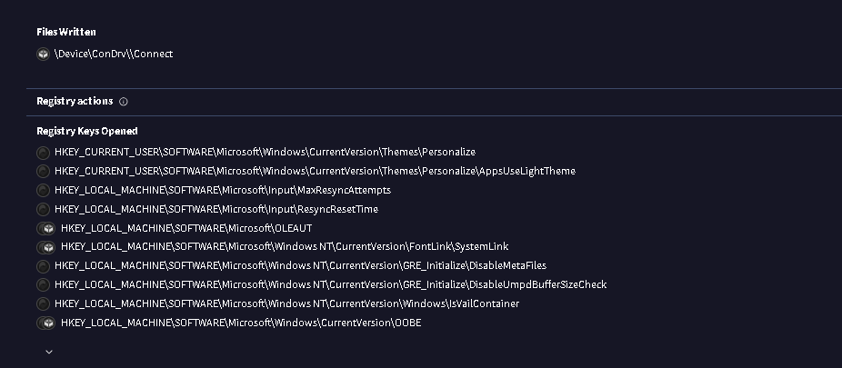
Task: Click the sandbox icon beside the FontLink\SystemLink key
Action: pos(45,247)
